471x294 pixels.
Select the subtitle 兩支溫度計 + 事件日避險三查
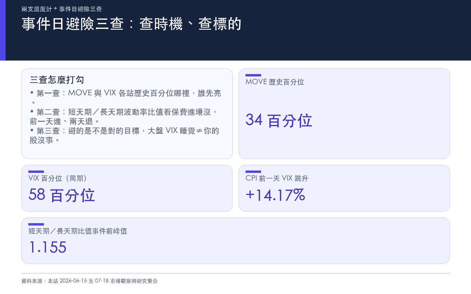coord(62,9)
